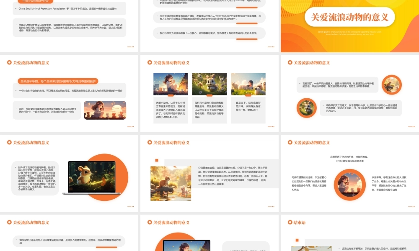Select the text line starting 一个社会对待动物的态度
This screenshot has width=419, height=251.
[x=70, y=91]
